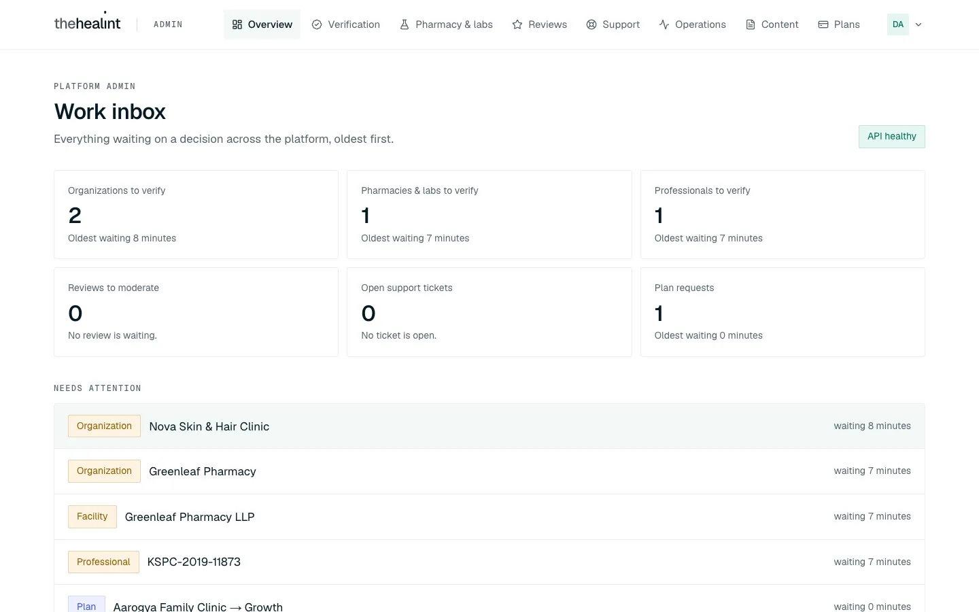Image resolution: width=979 pixels, height=612 pixels.
Task: Open the Greenleaf Pharmacy LLP facility row
Action: point(489,517)
